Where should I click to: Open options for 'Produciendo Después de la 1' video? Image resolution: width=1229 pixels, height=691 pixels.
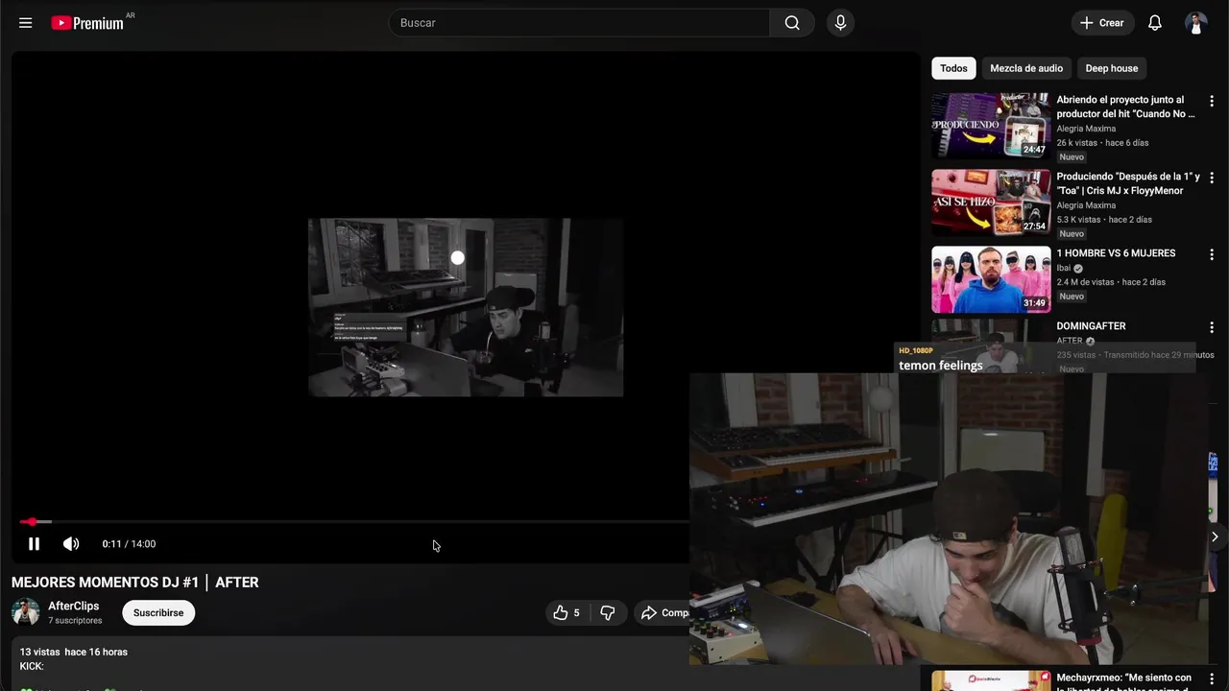(x=1212, y=178)
